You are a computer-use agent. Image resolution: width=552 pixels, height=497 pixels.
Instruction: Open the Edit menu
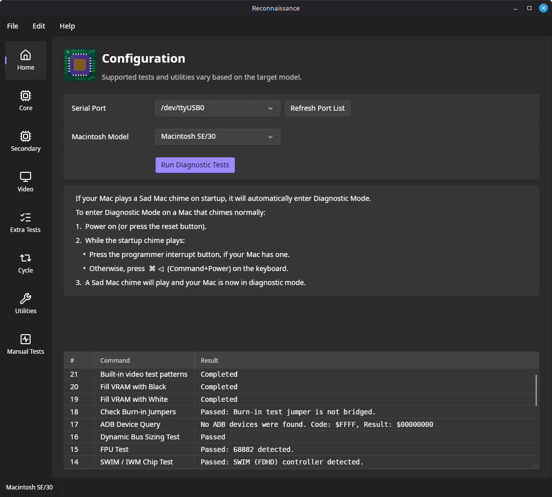pyautogui.click(x=39, y=26)
